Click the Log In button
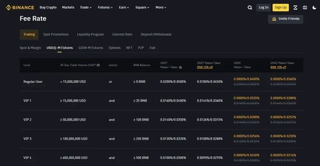This screenshot has height=166, width=320. tap(263, 8)
